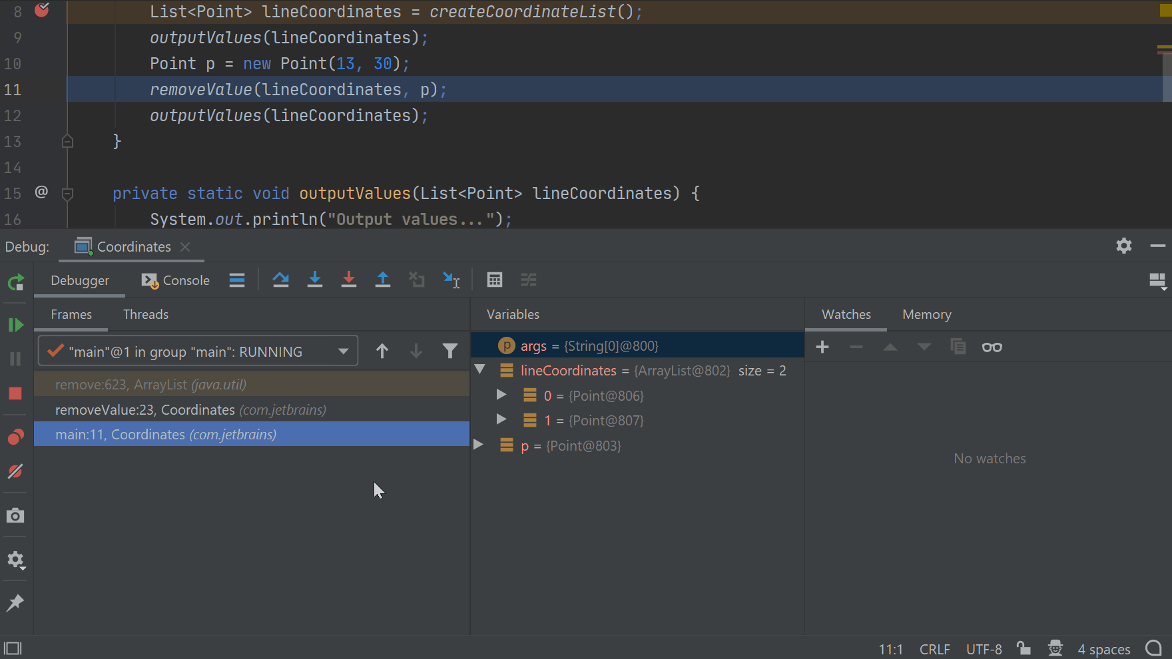Expand the p = {Point@803} variable
Screen dimensions: 1172x659
tap(478, 445)
